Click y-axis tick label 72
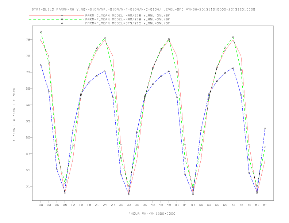 tap(28, 72)
